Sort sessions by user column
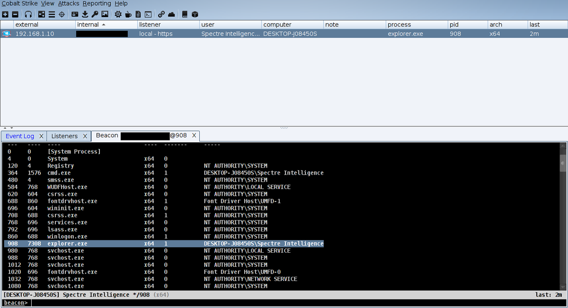The height and width of the screenshot is (308, 568). click(231, 24)
